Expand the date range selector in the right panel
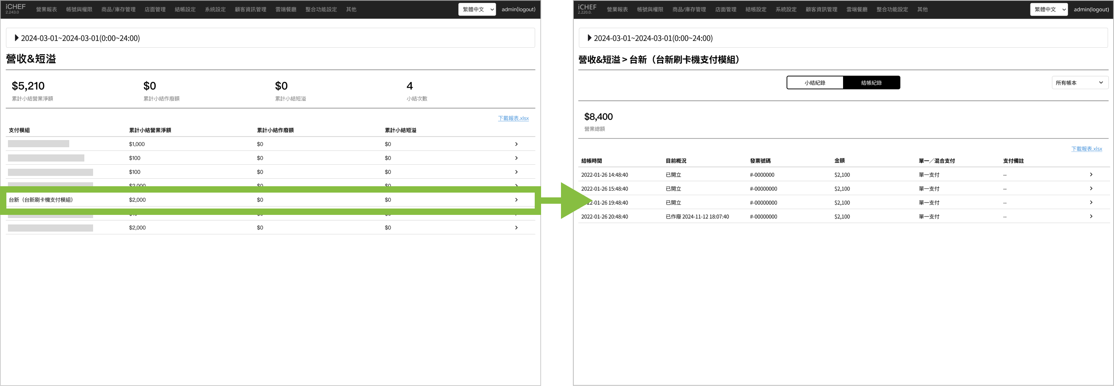This screenshot has height=386, width=1114. [x=589, y=38]
